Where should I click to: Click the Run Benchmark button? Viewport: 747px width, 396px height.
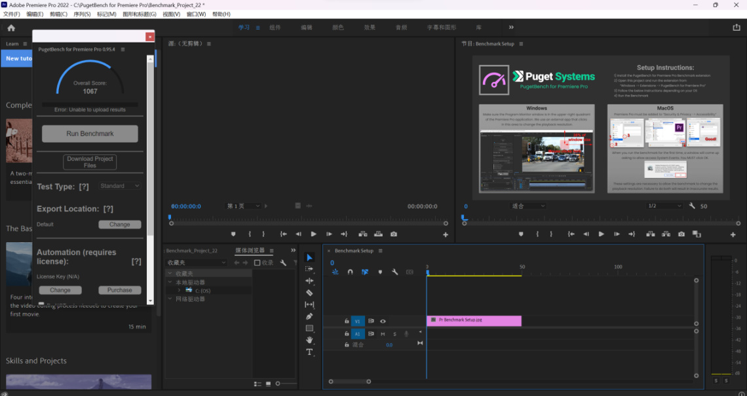click(90, 134)
